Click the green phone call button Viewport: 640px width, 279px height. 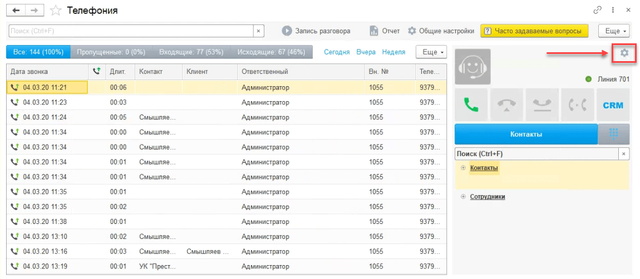pos(471,105)
